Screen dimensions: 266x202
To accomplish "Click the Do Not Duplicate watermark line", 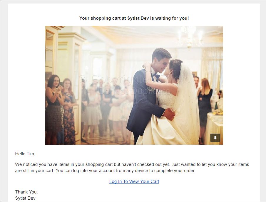I will pos(134,92).
